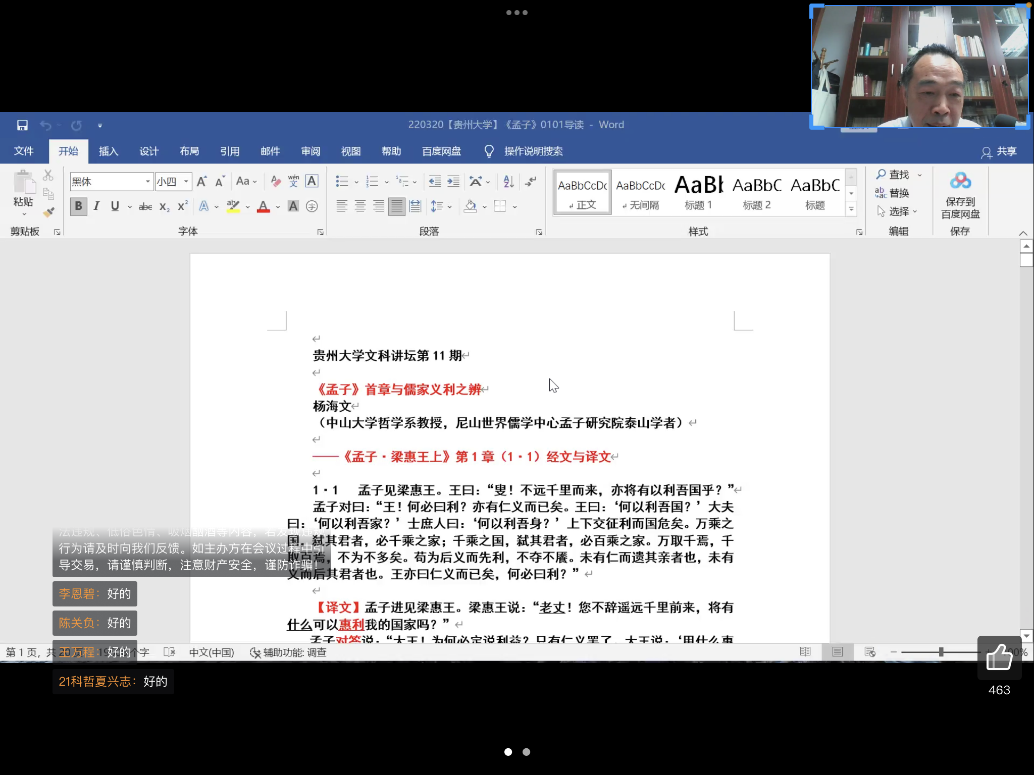Toggle Underline formatting button
The image size is (1034, 775).
(115, 206)
